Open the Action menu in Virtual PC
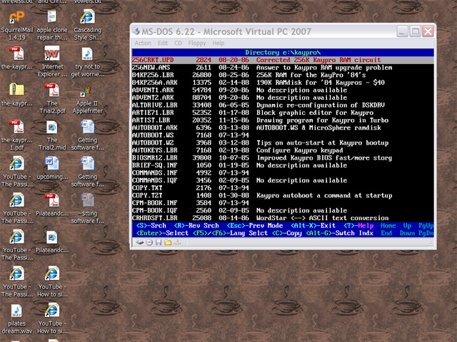Screen dimensions: 457x342 click(143, 43)
